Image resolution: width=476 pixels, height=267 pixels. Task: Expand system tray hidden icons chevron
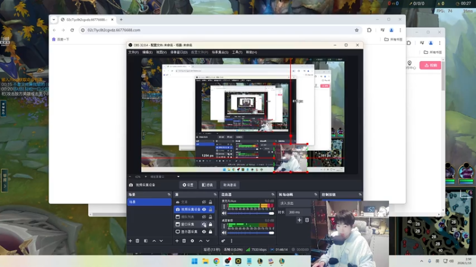[x=421, y=261]
